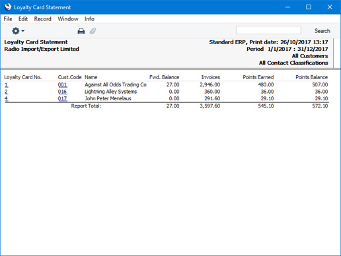Image resolution: width=341 pixels, height=256 pixels.
Task: Click the printer icon to print report
Action: [81, 31]
